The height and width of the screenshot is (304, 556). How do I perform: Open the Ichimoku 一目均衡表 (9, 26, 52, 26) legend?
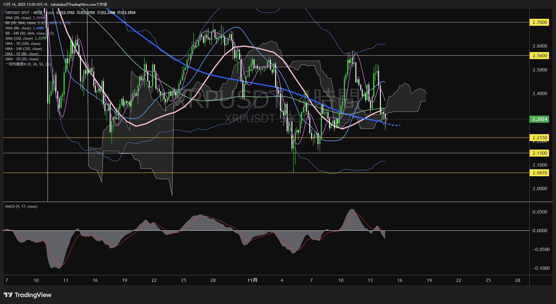coord(28,64)
